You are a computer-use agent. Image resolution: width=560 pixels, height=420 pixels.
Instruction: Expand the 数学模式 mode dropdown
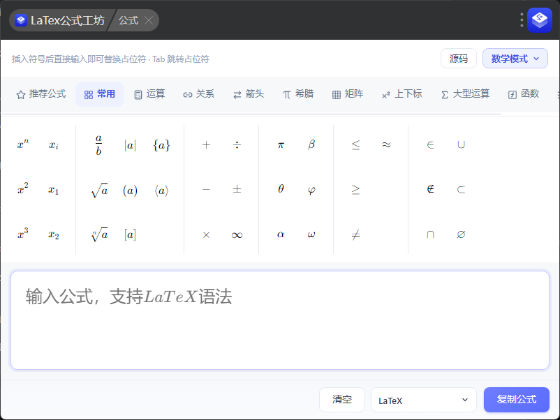[515, 59]
